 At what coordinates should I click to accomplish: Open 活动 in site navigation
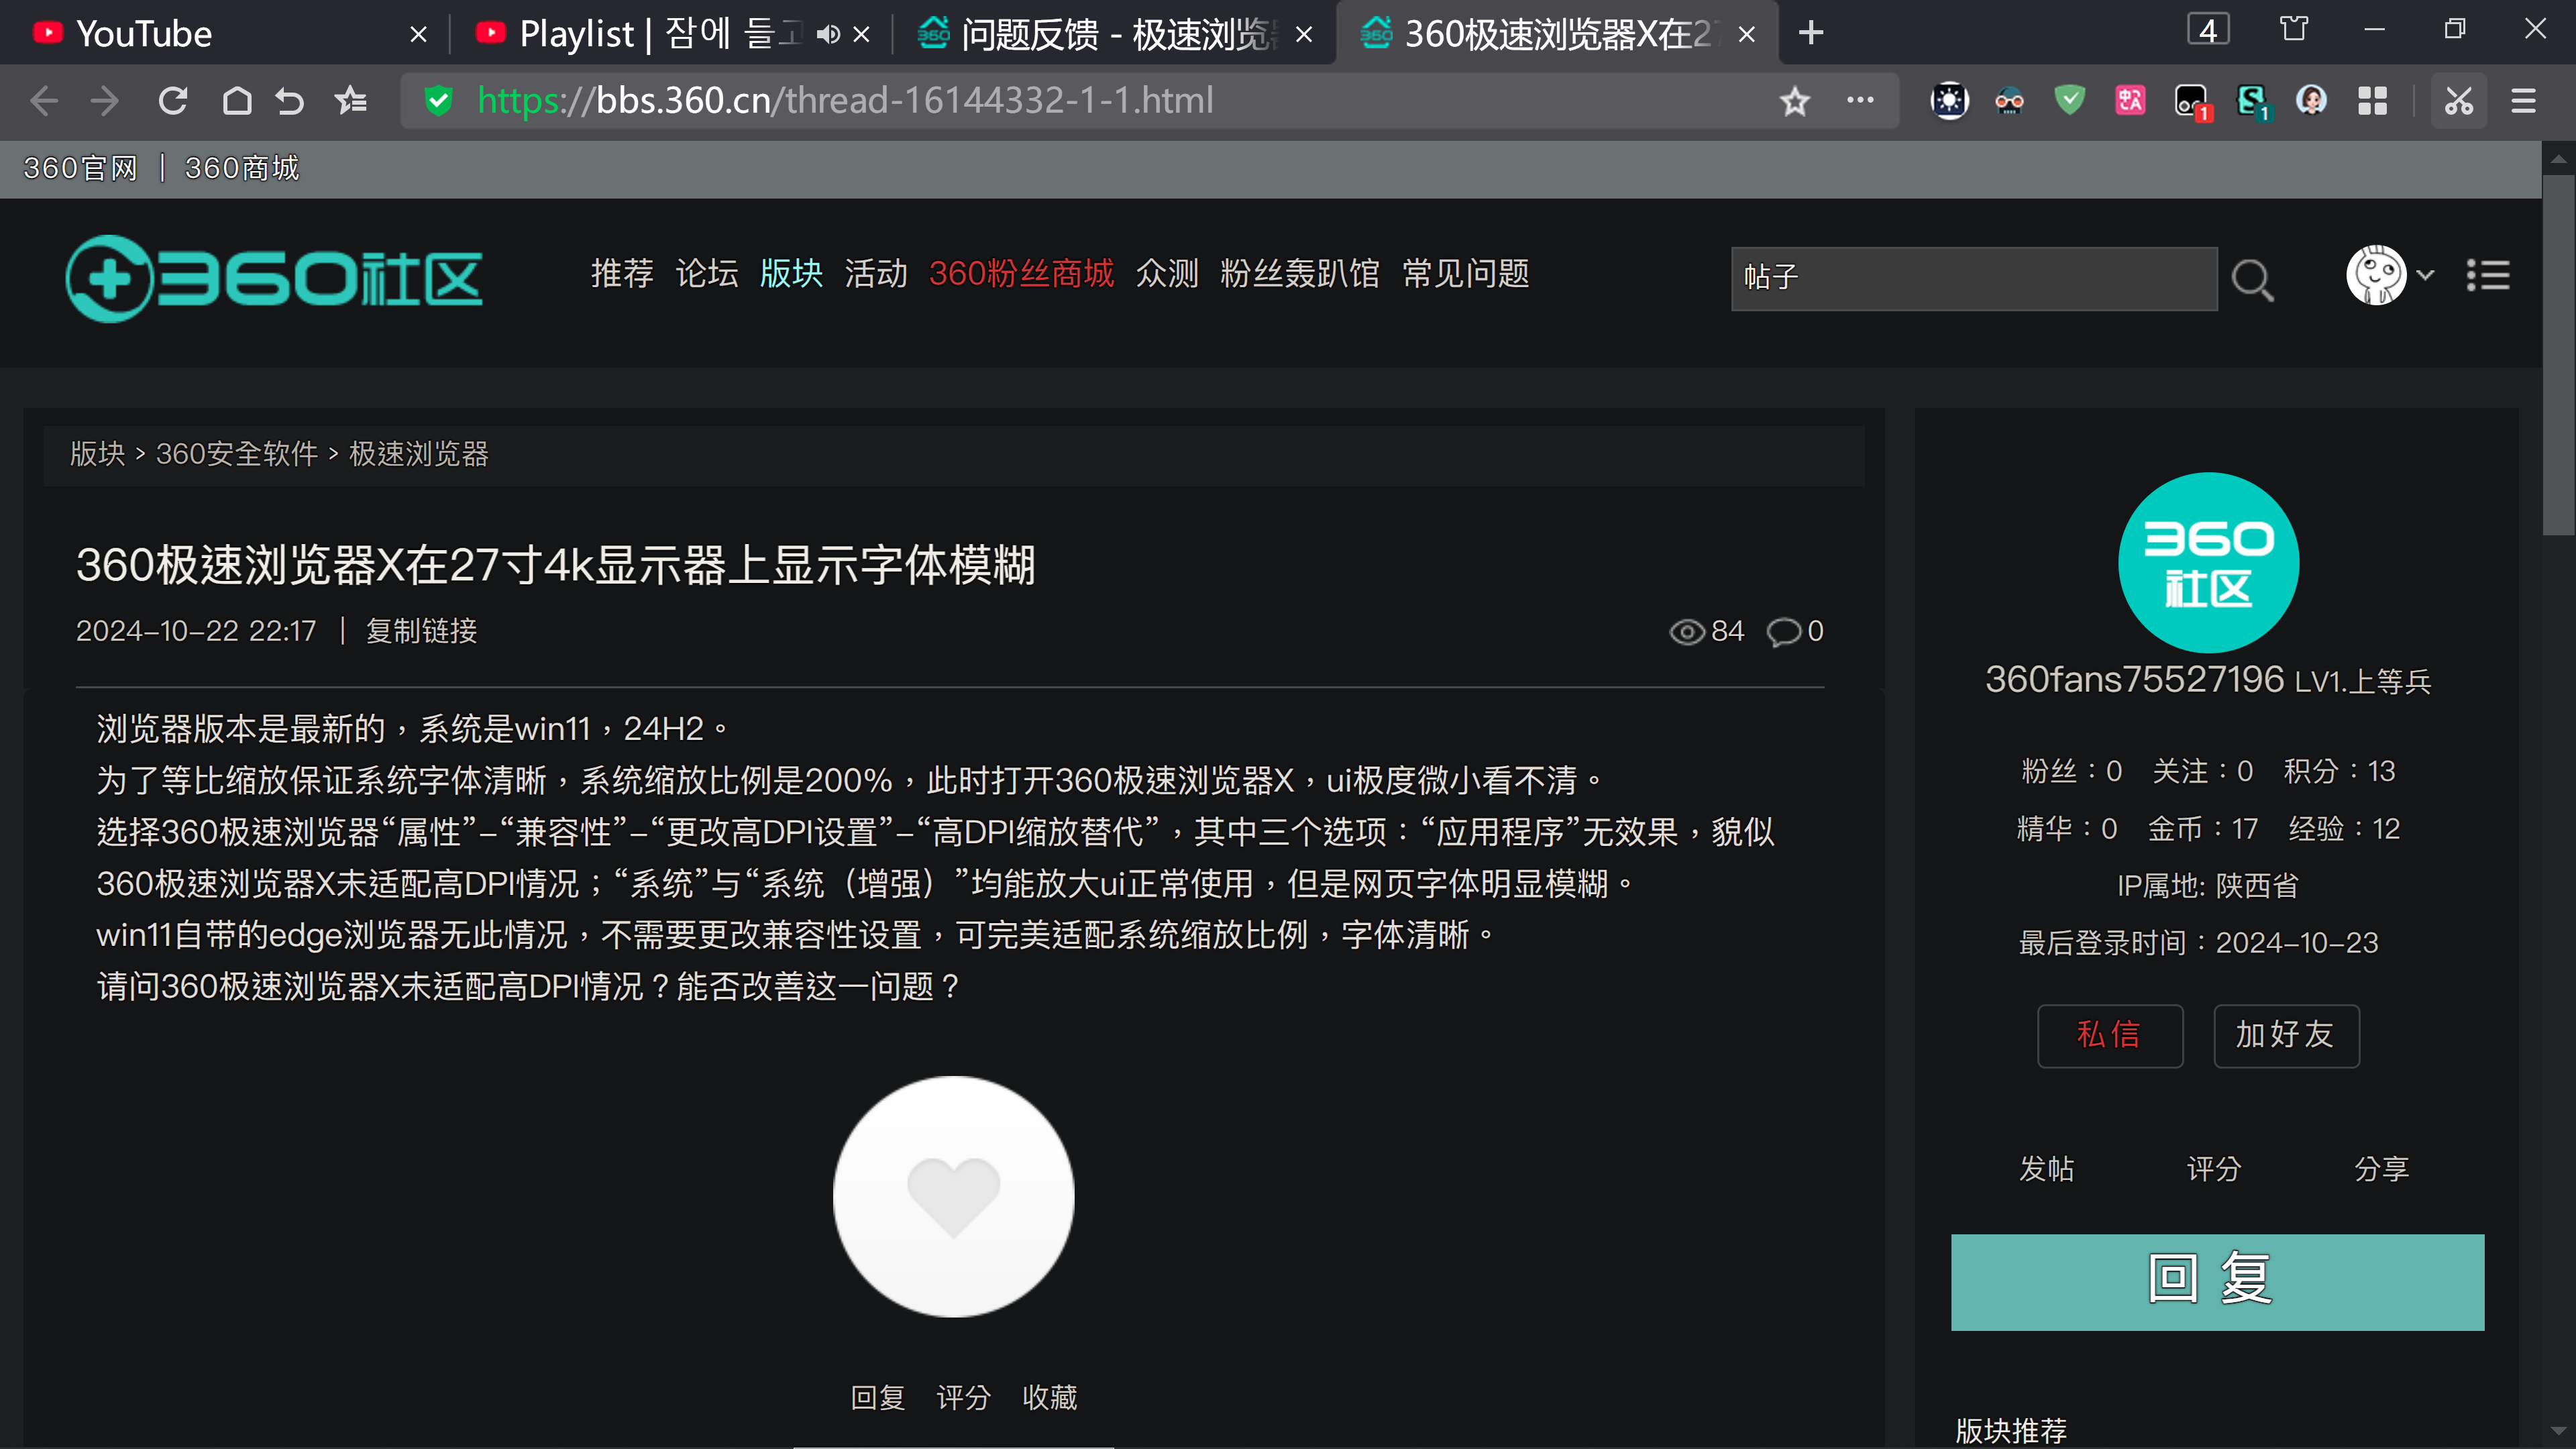click(x=876, y=273)
